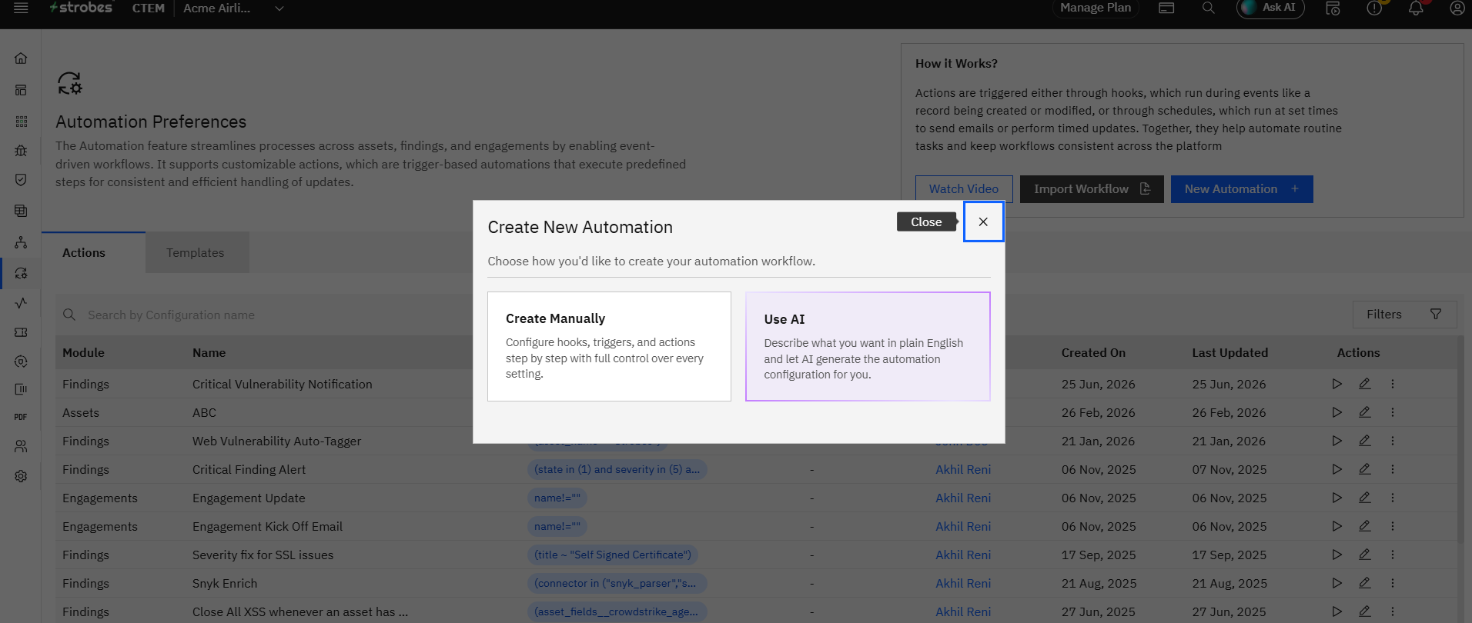
Task: Edit the Engagement Update automation
Action: tap(1365, 498)
